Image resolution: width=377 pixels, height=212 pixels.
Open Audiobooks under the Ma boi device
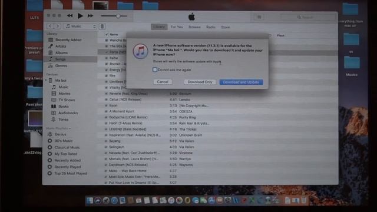click(68, 113)
